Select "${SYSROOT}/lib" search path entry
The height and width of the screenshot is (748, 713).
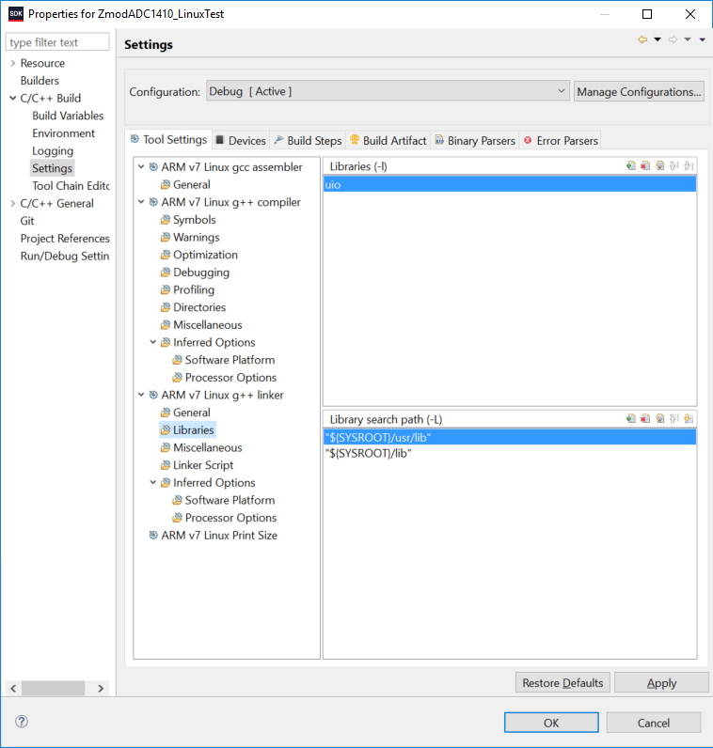[x=510, y=453]
